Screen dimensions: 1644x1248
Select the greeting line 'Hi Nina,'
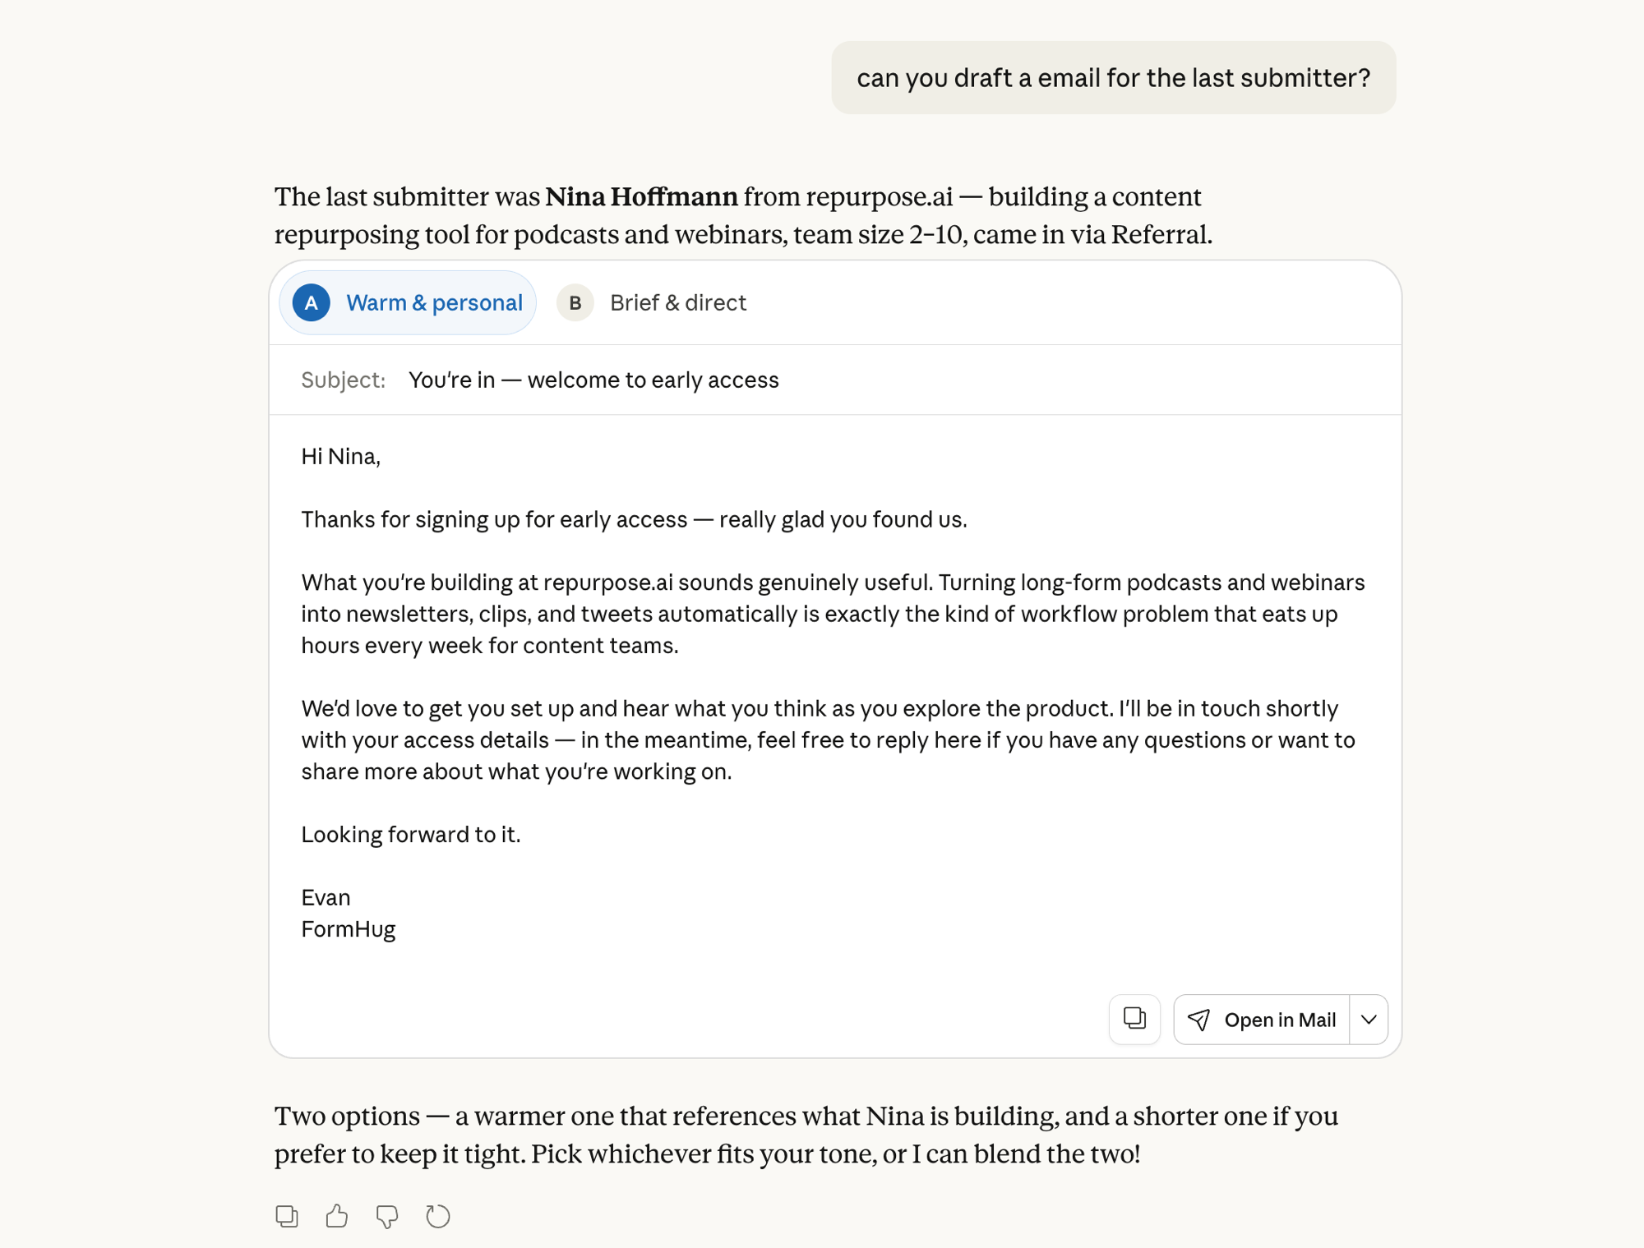[342, 457]
